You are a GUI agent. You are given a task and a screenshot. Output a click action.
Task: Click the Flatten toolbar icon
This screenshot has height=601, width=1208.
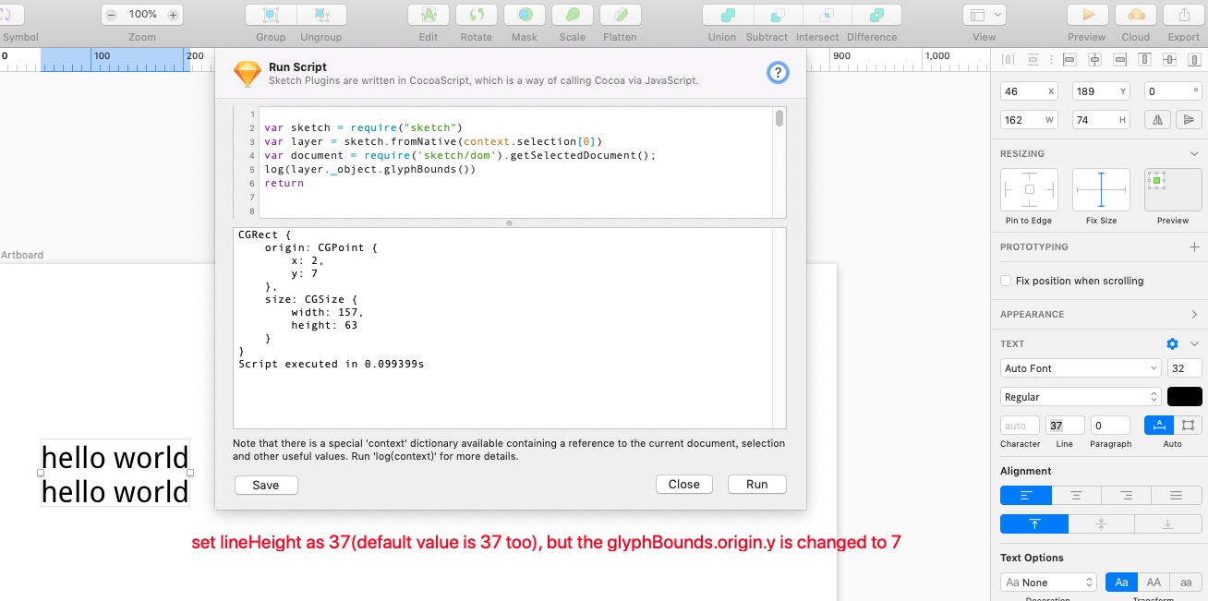pos(621,15)
